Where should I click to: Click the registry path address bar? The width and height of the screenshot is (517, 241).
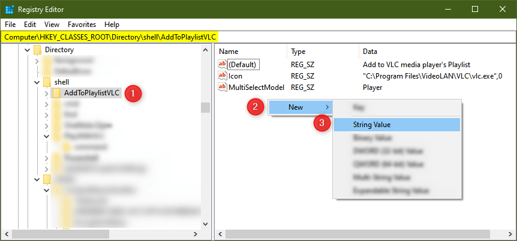(258, 37)
